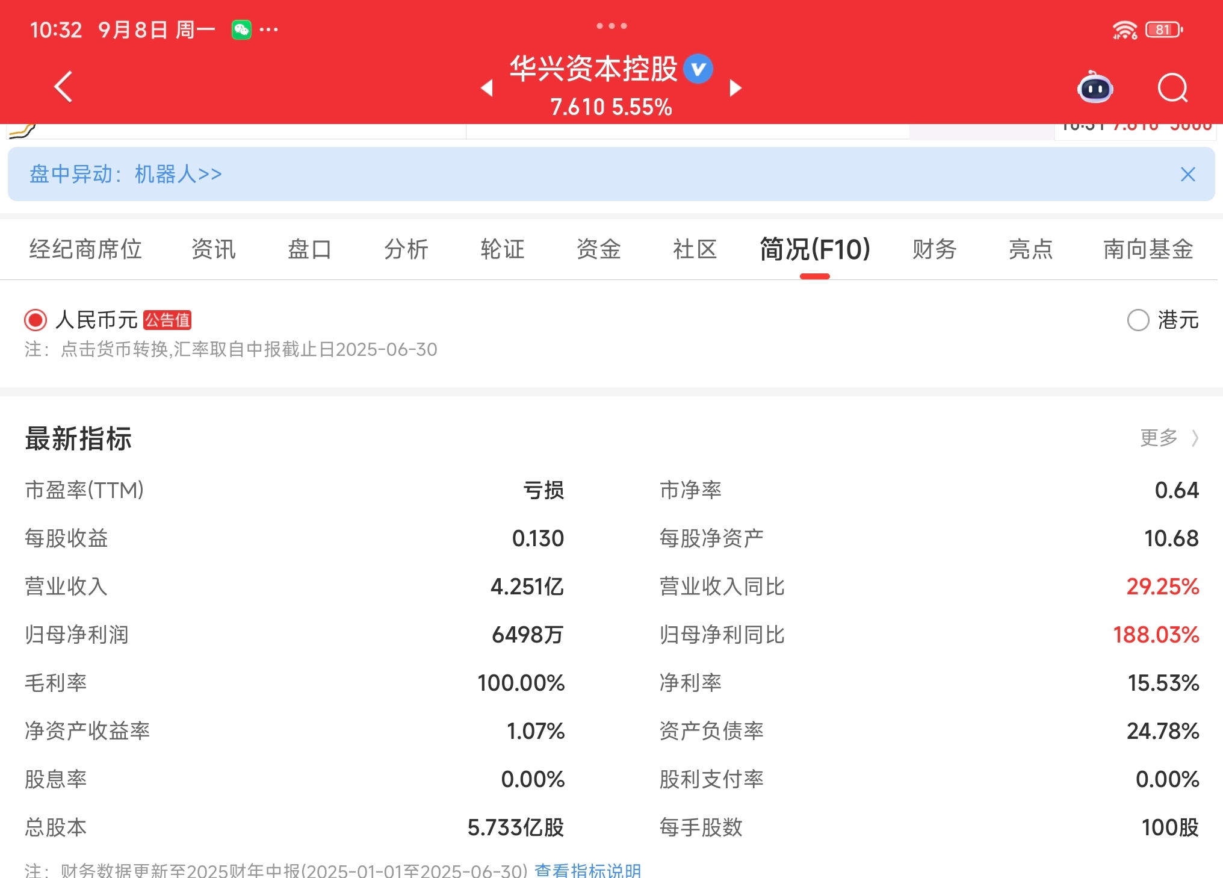Open 查看指标说明 link
This screenshot has height=878, width=1223.
click(588, 870)
